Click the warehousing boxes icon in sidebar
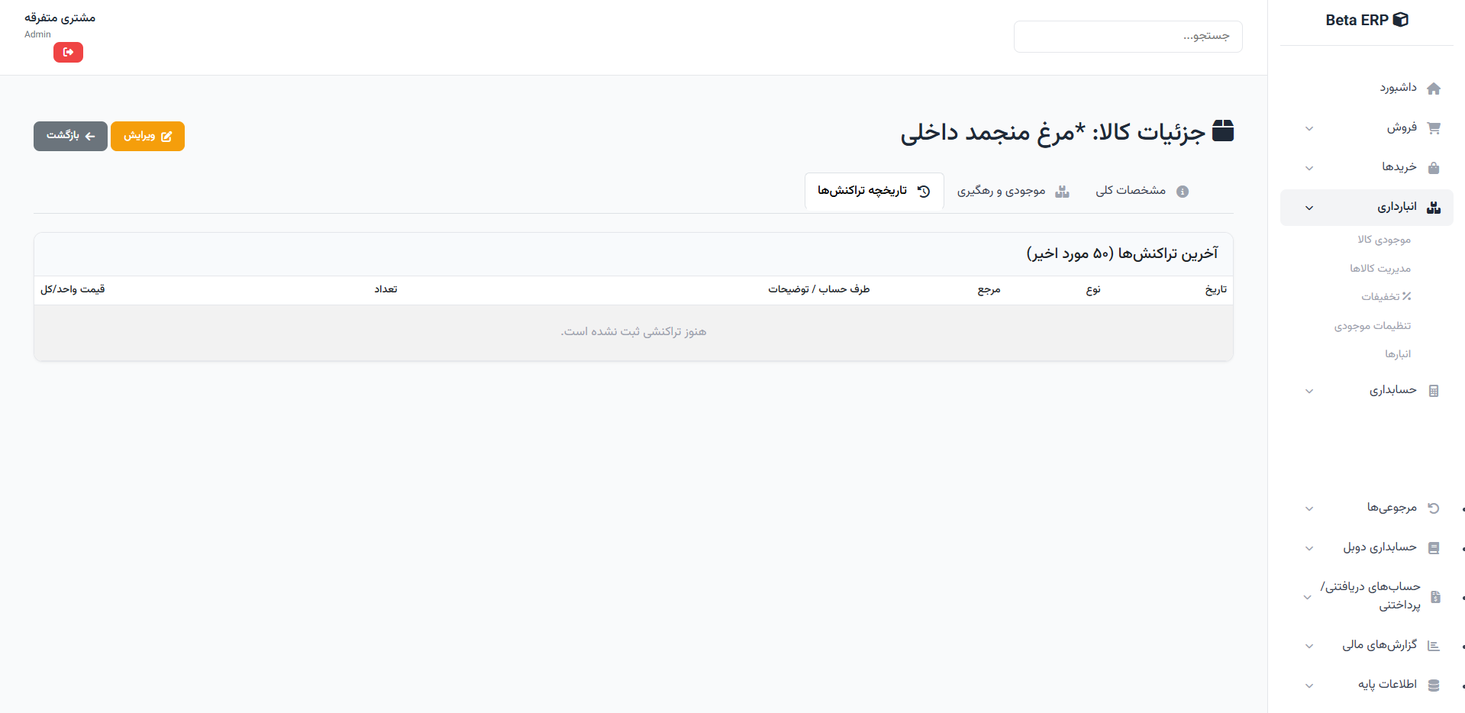Image resolution: width=1465 pixels, height=713 pixels. click(x=1434, y=208)
